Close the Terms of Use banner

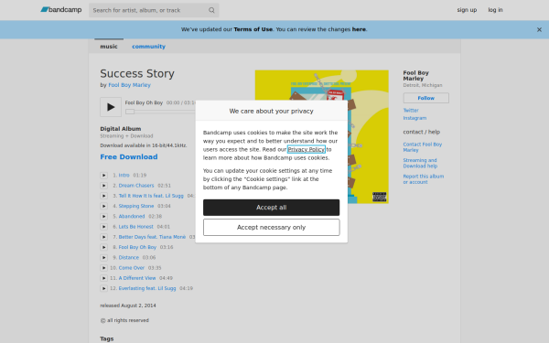click(539, 30)
